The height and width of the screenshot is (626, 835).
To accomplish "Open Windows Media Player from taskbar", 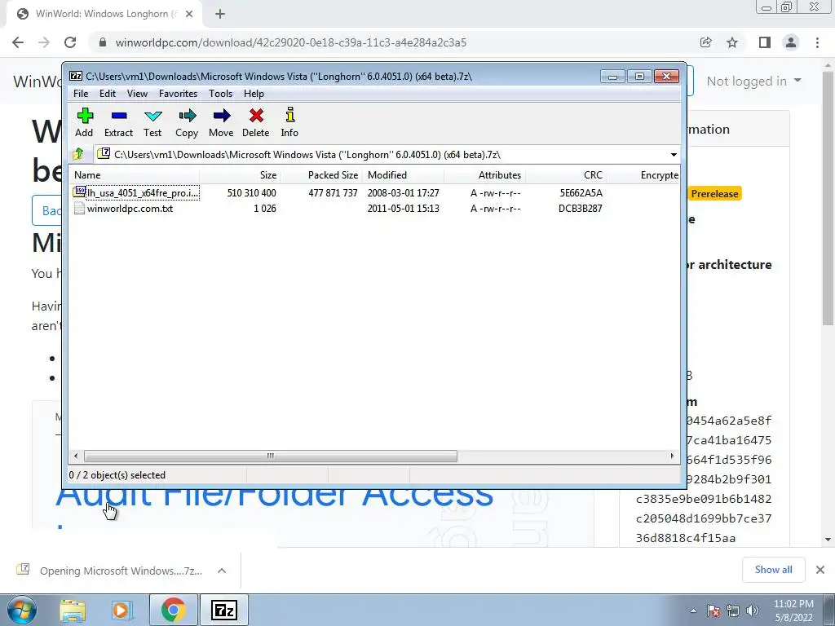I will pyautogui.click(x=121, y=610).
